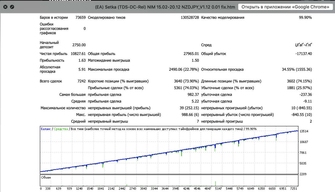Click the initial deposit value 2750.00

click(x=79, y=45)
